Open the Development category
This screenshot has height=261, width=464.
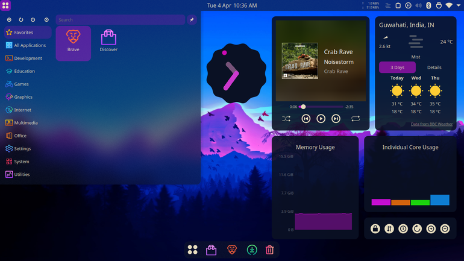coord(28,58)
